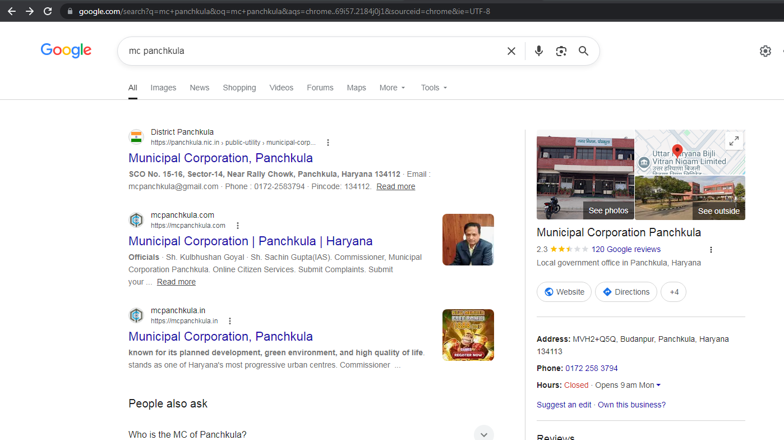Click the panchkula.nic.in breadcrumb URL text

(233, 143)
